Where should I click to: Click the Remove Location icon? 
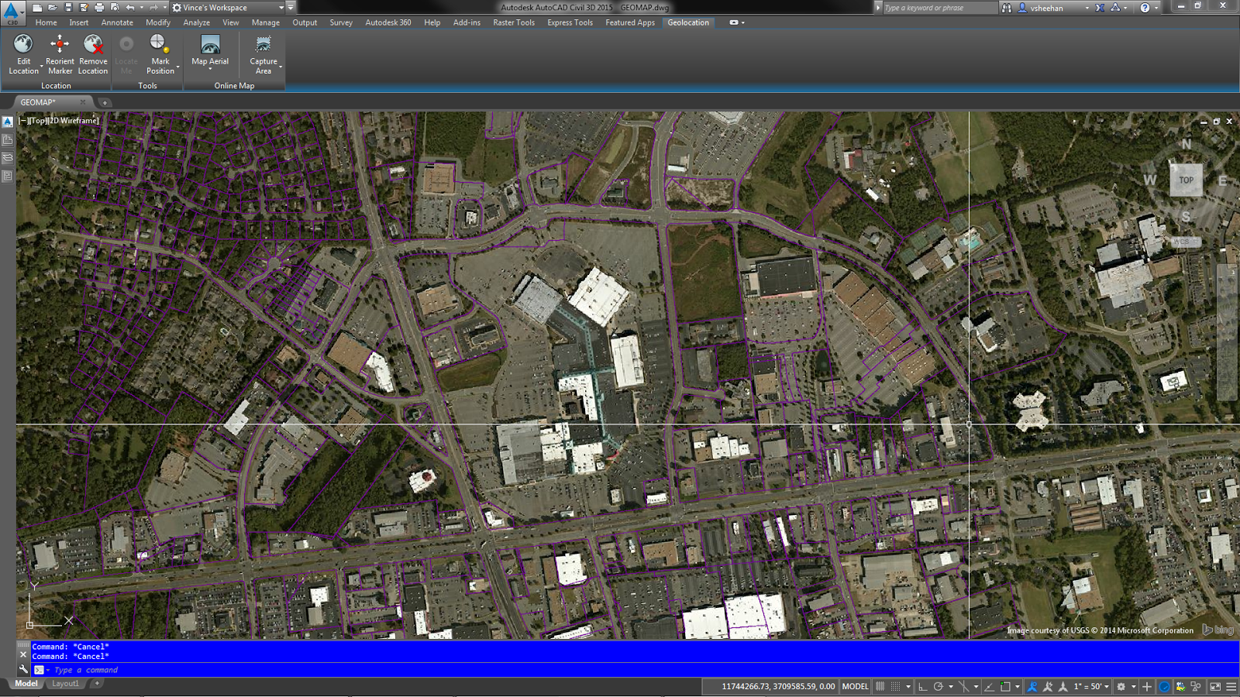(x=93, y=44)
